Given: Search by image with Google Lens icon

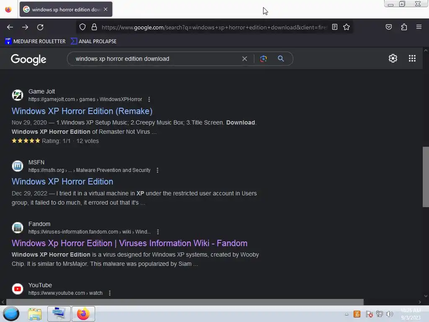Looking at the screenshot, I should 263,59.
